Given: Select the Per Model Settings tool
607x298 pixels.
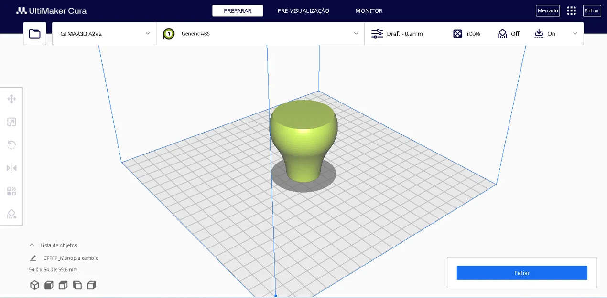Looking at the screenshot, I should coord(11,191).
